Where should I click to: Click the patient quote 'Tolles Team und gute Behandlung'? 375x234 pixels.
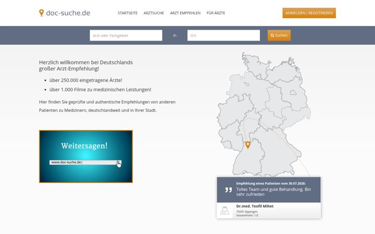pos(273,192)
